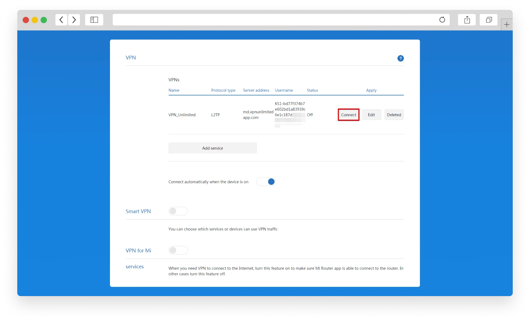Minimize the window using yellow button
This screenshot has width=530, height=321.
(35, 20)
